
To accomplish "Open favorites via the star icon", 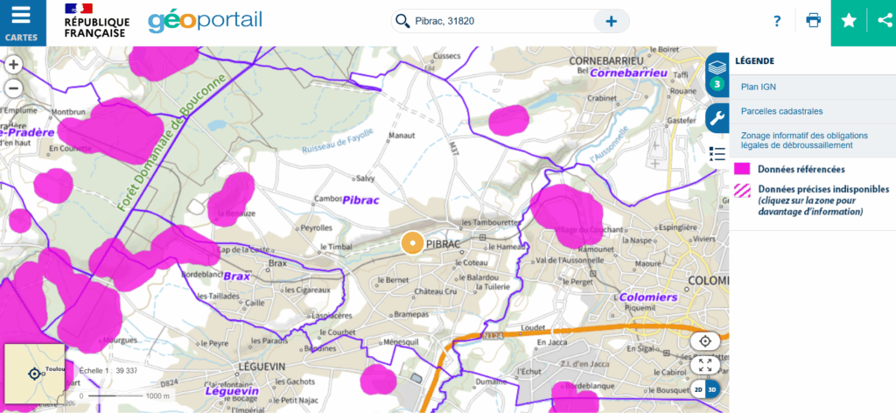I will point(848,22).
